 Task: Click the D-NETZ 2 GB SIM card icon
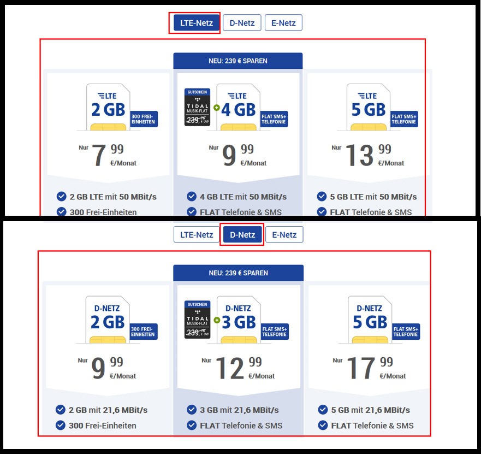(107, 318)
